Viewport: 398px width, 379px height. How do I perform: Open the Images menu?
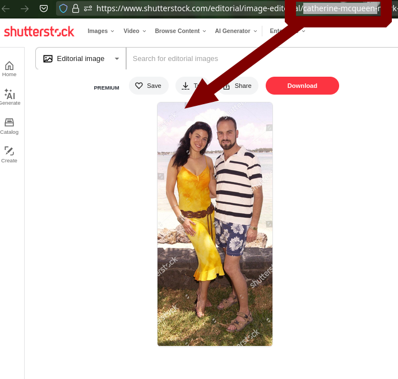(x=101, y=31)
